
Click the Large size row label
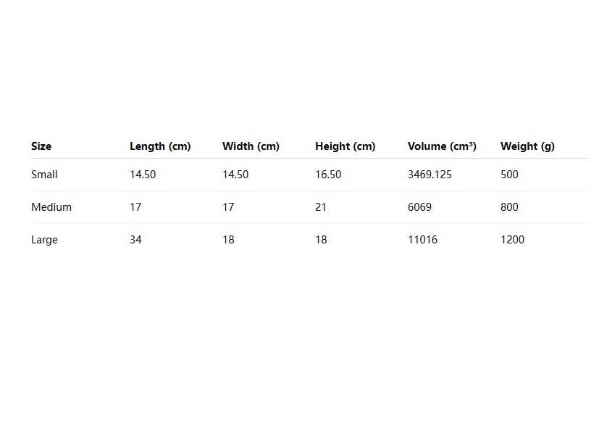click(44, 240)
